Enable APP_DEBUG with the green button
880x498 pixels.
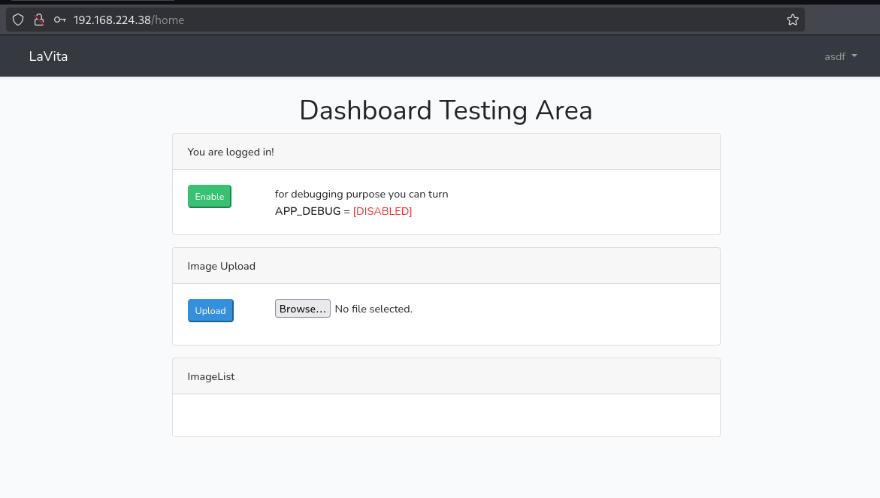[210, 196]
